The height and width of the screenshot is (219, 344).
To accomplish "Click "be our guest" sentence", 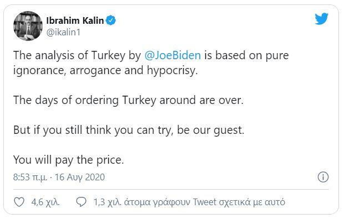I will [x=210, y=130].
